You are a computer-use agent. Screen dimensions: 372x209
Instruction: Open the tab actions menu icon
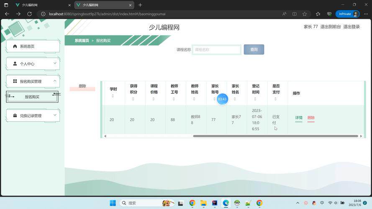(6, 5)
